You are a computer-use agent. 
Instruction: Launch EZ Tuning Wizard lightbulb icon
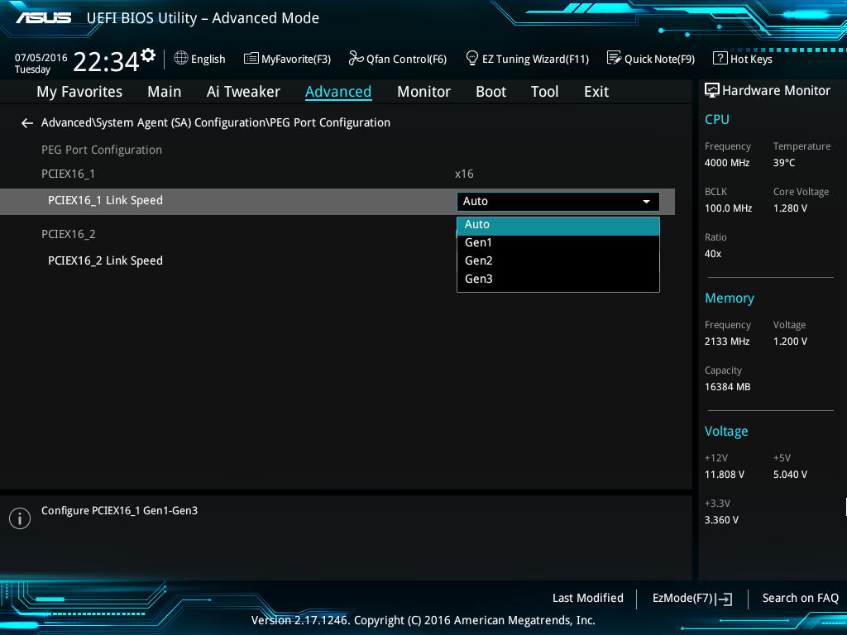point(472,58)
